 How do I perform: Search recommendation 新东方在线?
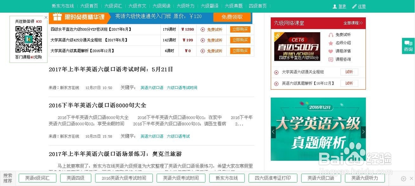click(227, 178)
